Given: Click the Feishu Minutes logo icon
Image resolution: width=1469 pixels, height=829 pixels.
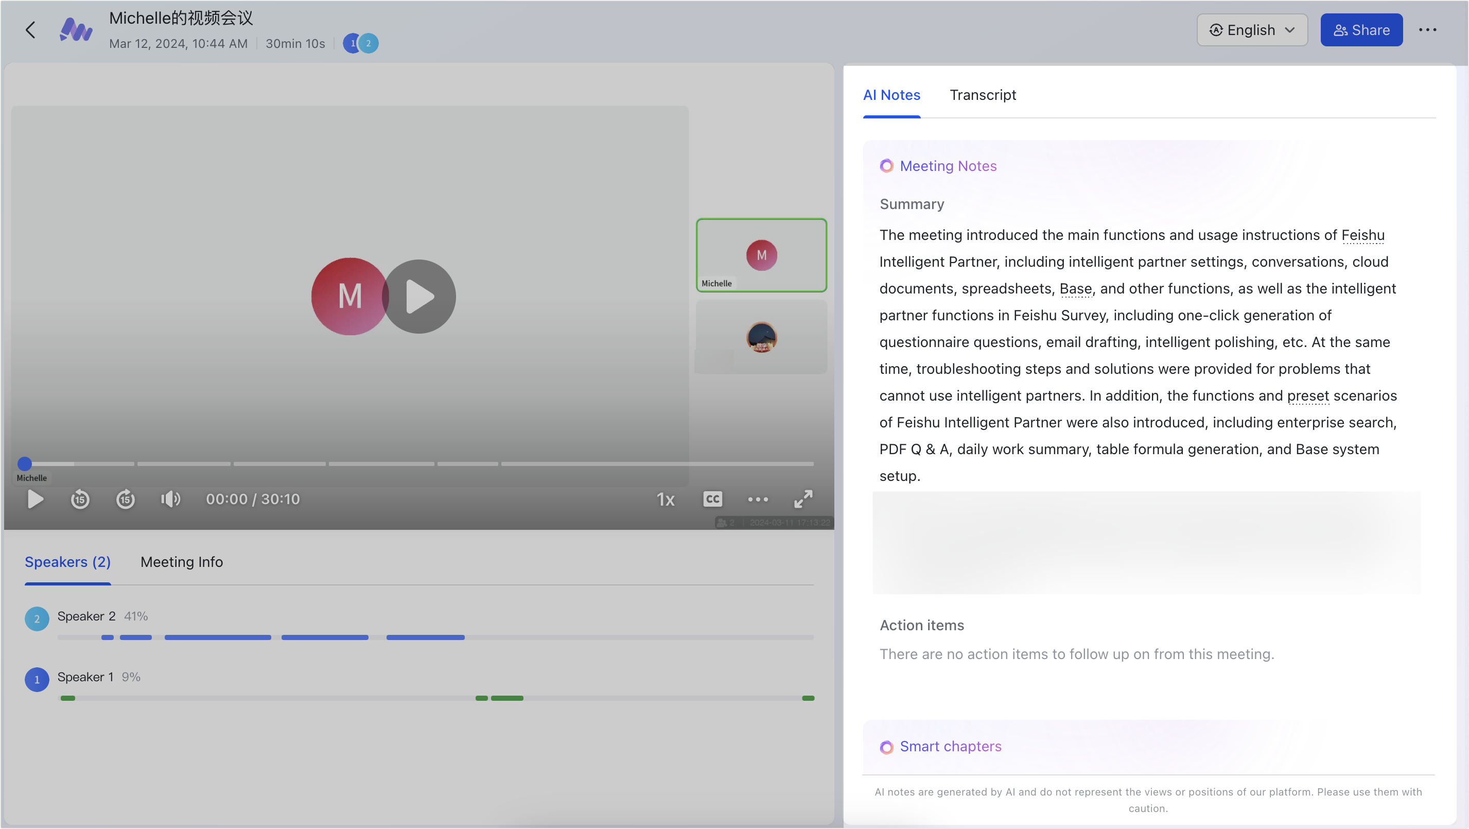Looking at the screenshot, I should tap(76, 30).
